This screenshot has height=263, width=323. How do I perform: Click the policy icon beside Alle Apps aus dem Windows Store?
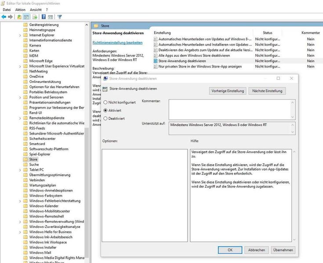pos(156,56)
